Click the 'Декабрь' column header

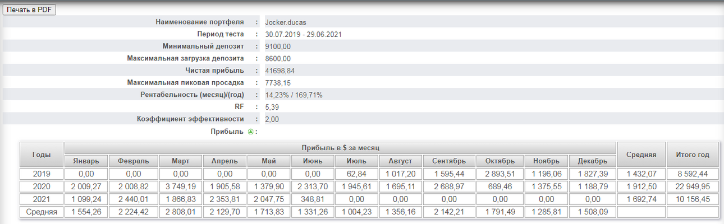tap(593, 161)
